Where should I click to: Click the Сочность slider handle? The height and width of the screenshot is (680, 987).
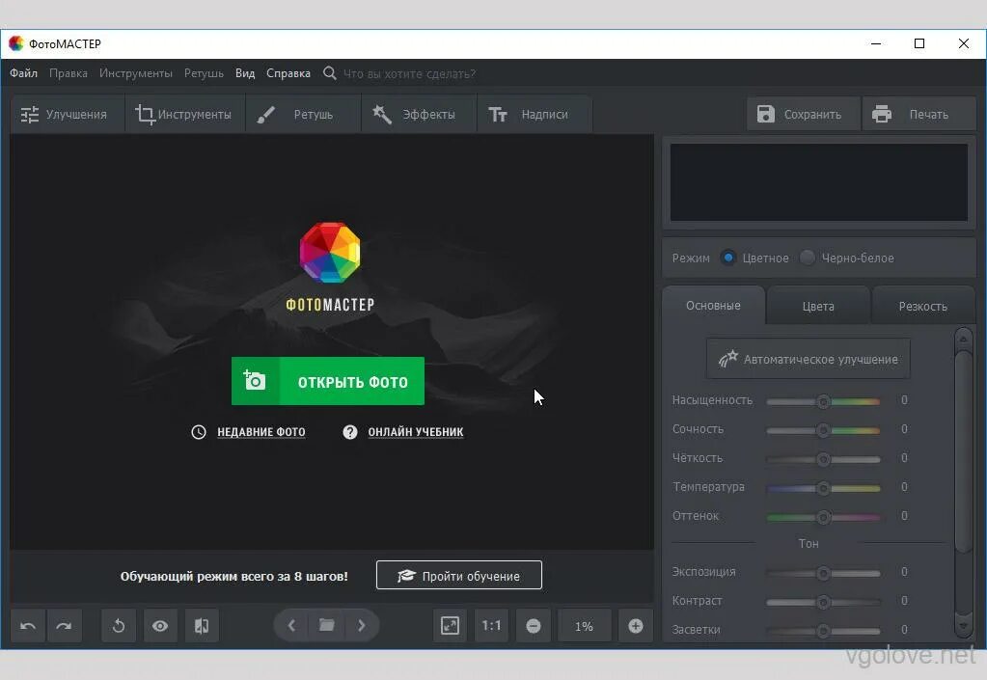click(823, 430)
